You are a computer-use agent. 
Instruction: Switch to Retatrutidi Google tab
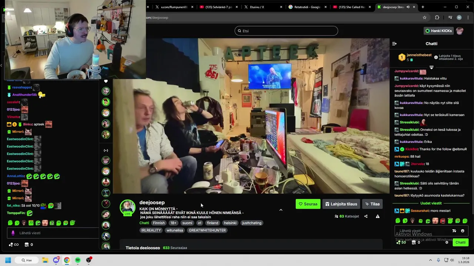click(x=307, y=7)
